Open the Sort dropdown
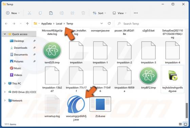 click(x=99, y=13)
